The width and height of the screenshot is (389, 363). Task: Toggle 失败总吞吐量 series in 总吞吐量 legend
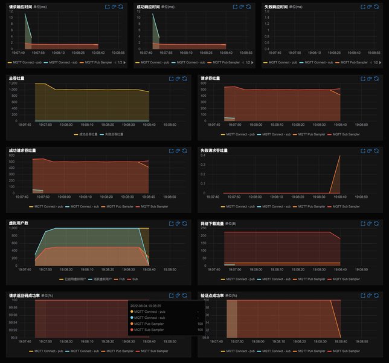tap(111, 134)
